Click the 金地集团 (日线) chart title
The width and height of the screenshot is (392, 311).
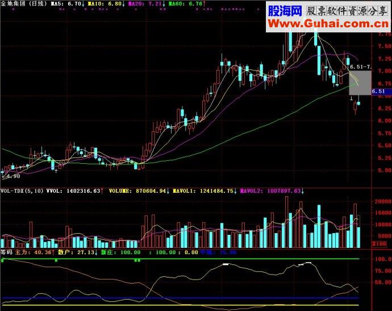(x=24, y=3)
